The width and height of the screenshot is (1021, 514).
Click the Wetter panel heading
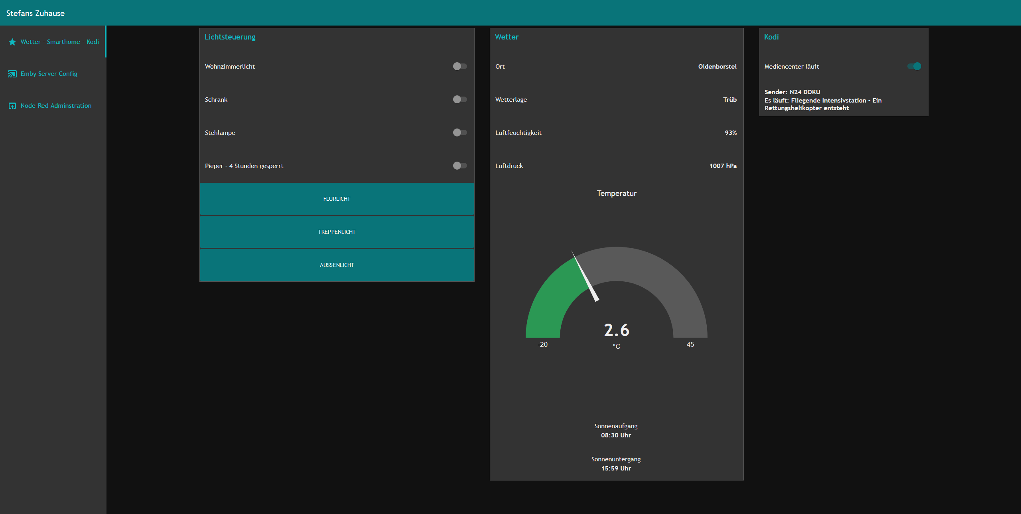tap(507, 37)
